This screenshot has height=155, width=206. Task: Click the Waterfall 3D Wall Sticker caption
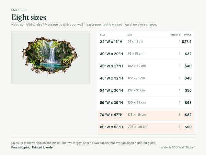tap(178, 147)
